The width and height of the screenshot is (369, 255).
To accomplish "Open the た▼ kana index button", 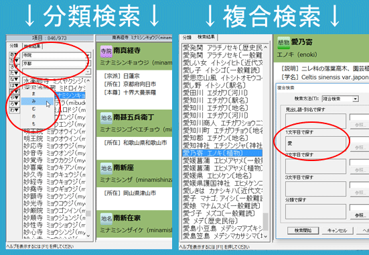I will (x=14, y=73).
